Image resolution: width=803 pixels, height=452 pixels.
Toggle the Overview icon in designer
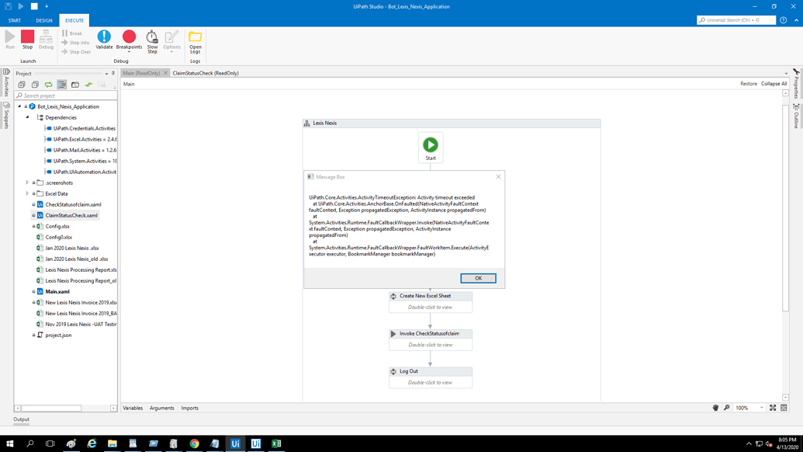click(x=784, y=408)
